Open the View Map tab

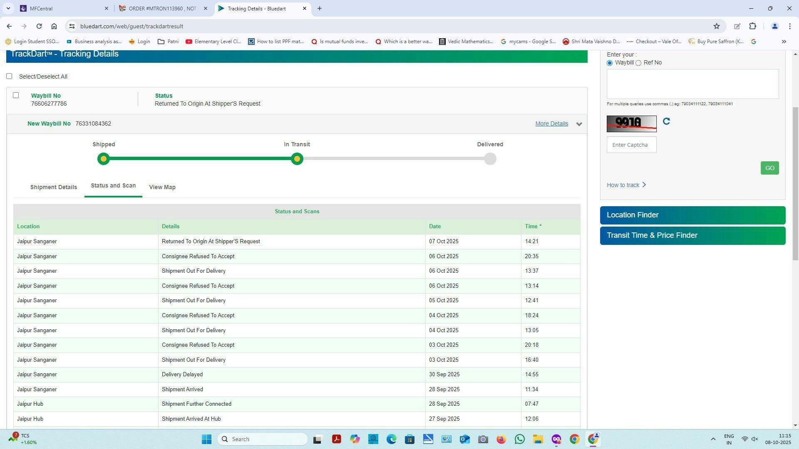coord(162,187)
